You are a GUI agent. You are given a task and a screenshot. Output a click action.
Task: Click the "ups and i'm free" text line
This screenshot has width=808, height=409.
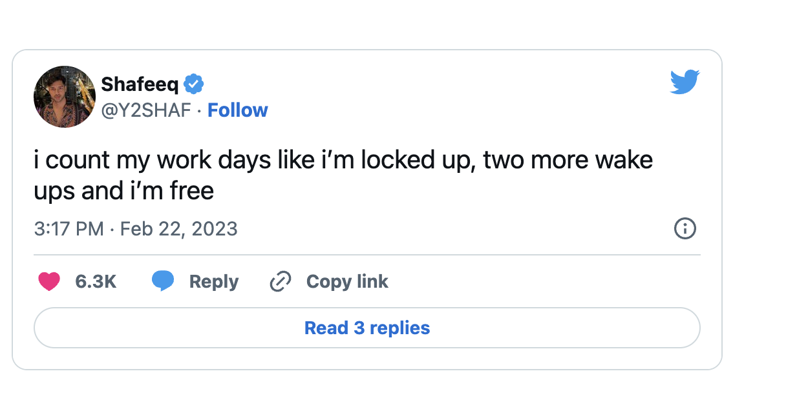(123, 191)
